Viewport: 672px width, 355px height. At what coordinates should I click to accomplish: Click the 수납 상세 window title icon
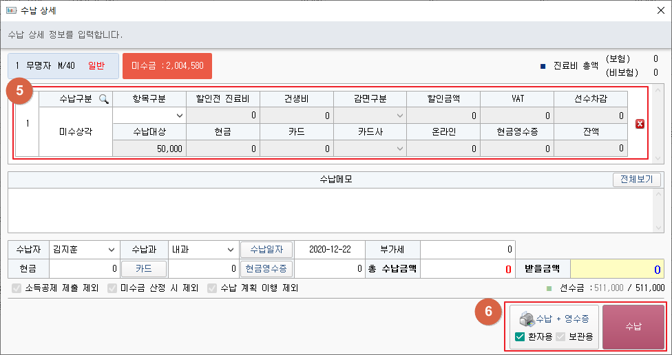(x=11, y=10)
